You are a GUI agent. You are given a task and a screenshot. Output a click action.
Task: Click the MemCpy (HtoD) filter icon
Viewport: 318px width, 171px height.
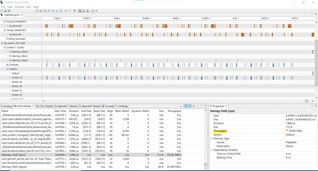10,52
